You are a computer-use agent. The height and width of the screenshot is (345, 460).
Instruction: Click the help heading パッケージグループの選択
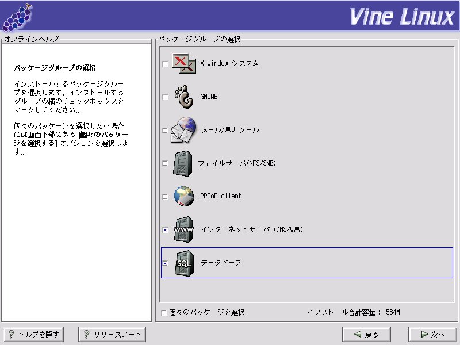coord(55,68)
